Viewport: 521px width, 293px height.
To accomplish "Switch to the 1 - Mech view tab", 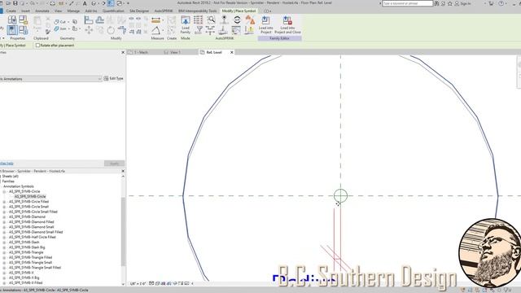I will 141,52.
